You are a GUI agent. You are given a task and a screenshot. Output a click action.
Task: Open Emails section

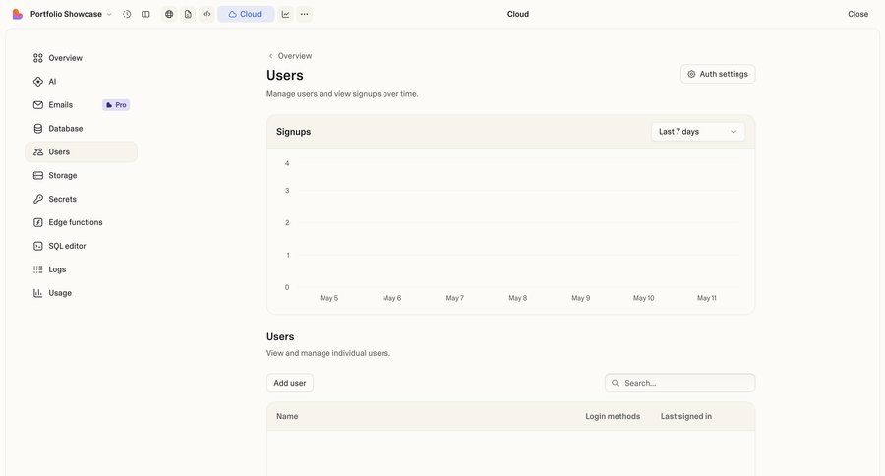coord(81,105)
